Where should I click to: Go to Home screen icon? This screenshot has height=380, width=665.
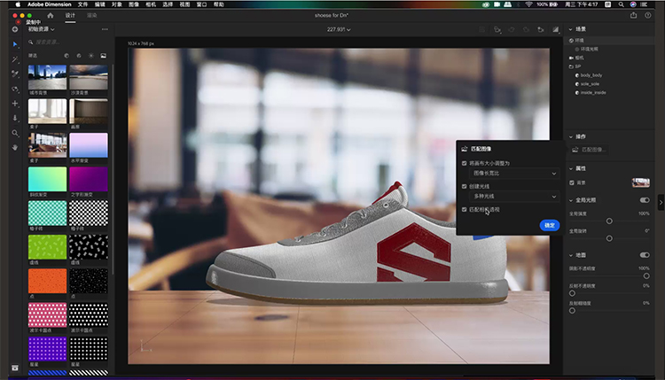[x=51, y=15]
